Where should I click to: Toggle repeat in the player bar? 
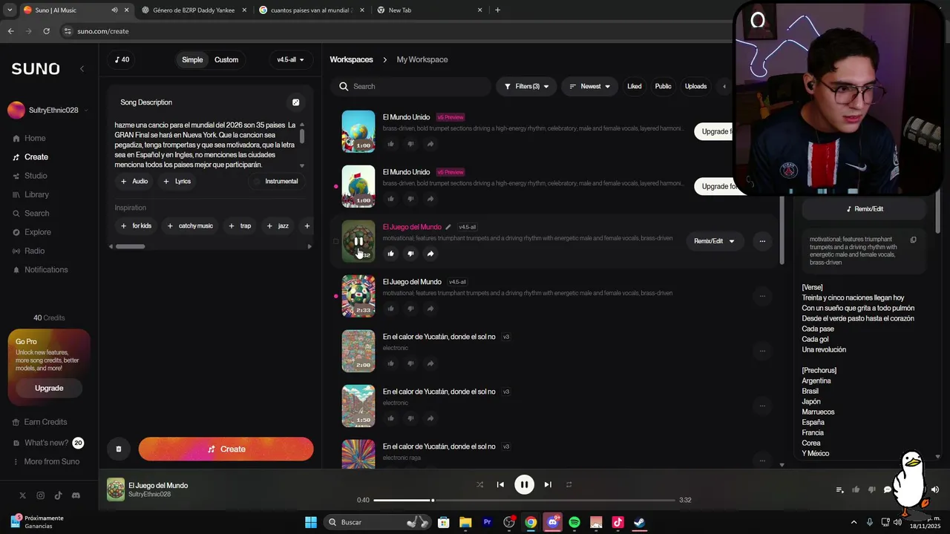(569, 484)
